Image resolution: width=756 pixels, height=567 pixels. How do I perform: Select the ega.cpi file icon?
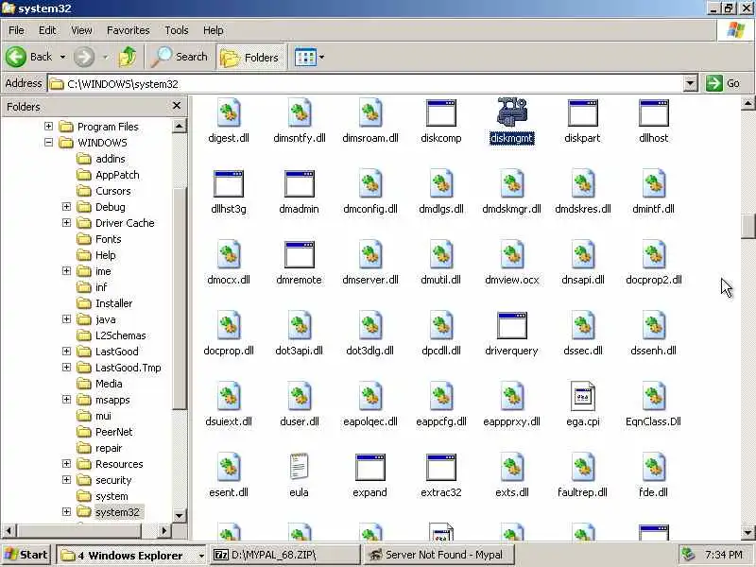click(x=582, y=396)
